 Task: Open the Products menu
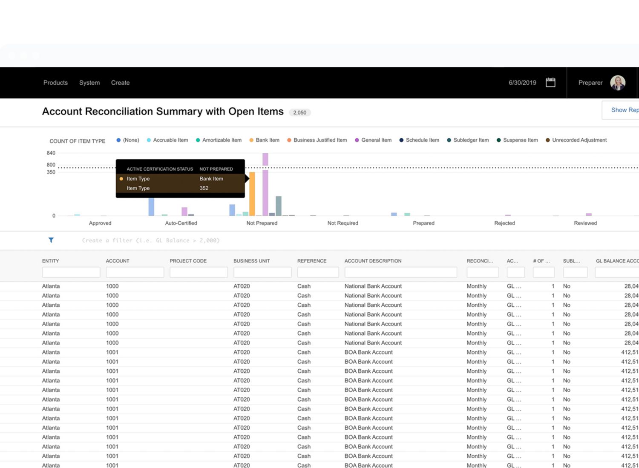pyautogui.click(x=55, y=83)
